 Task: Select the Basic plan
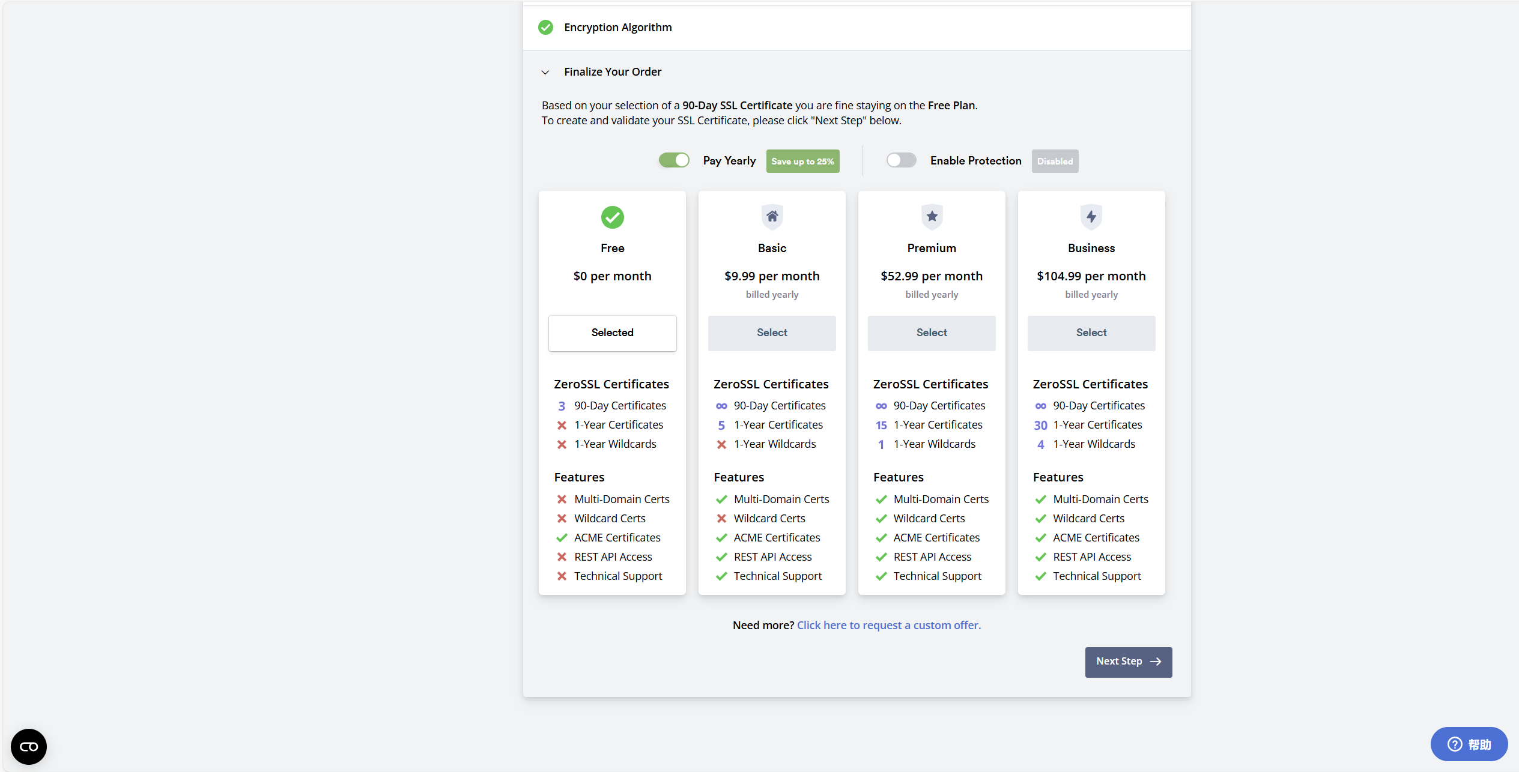click(x=772, y=333)
